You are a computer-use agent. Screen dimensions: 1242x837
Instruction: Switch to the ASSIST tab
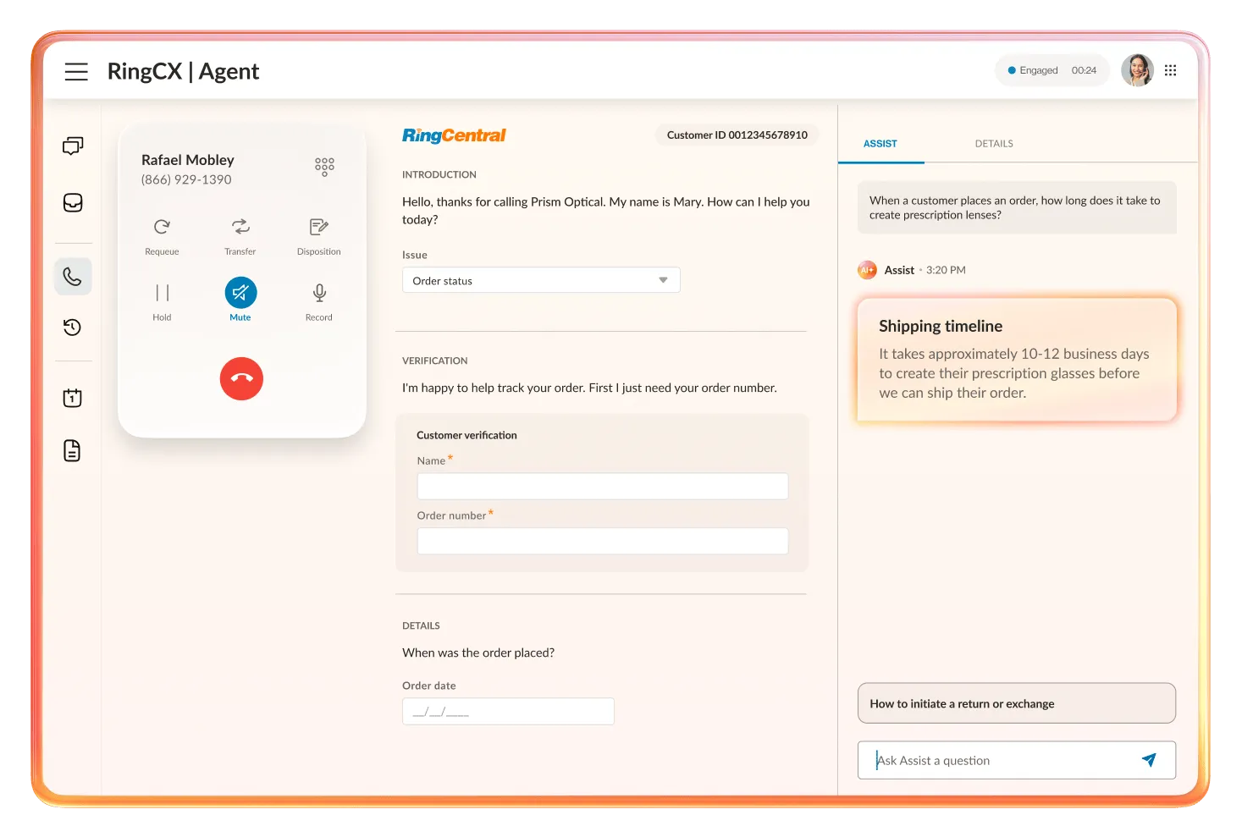pyautogui.click(x=880, y=144)
